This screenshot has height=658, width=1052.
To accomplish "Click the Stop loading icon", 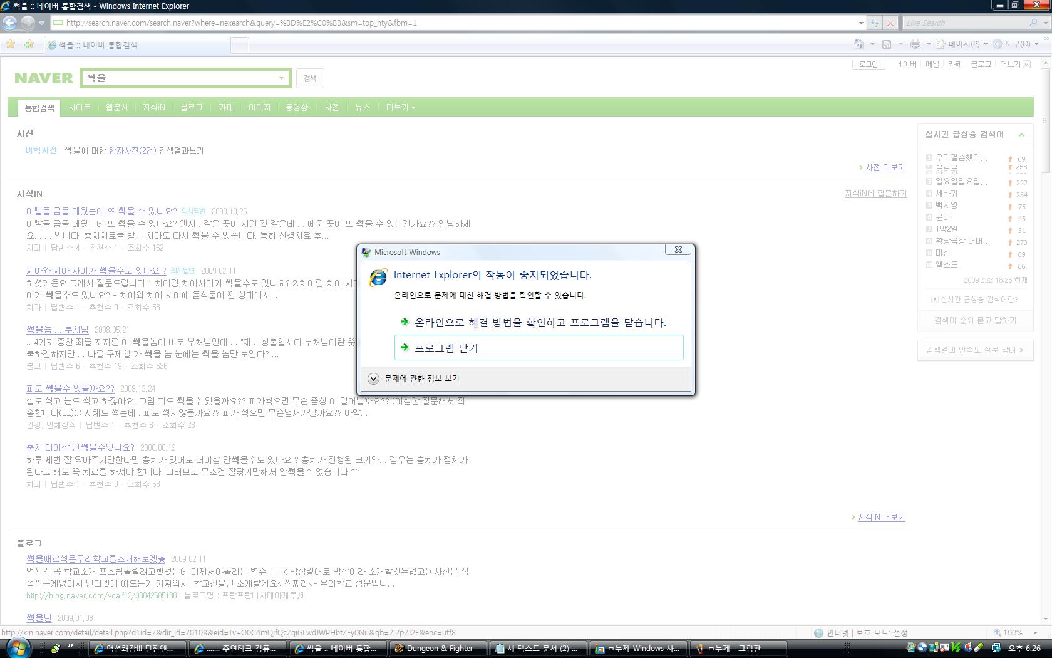I will click(890, 23).
